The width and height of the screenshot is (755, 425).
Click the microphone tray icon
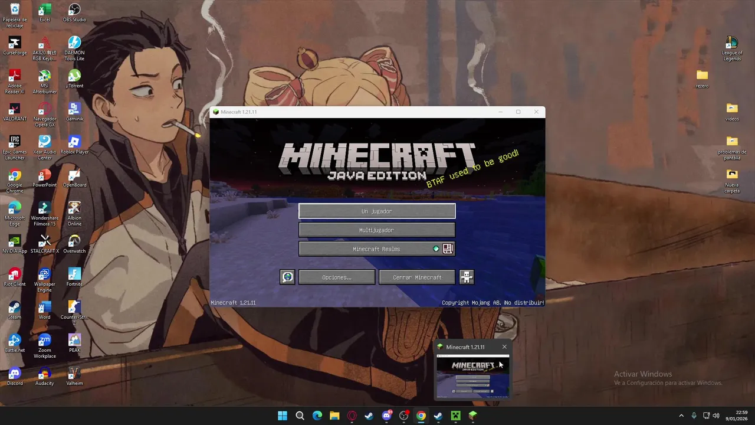point(694,416)
